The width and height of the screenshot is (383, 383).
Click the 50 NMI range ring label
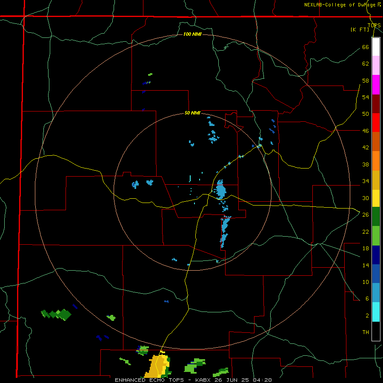(x=192, y=113)
